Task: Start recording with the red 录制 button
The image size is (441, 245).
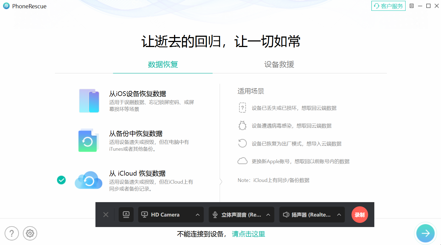Action: pyautogui.click(x=360, y=215)
